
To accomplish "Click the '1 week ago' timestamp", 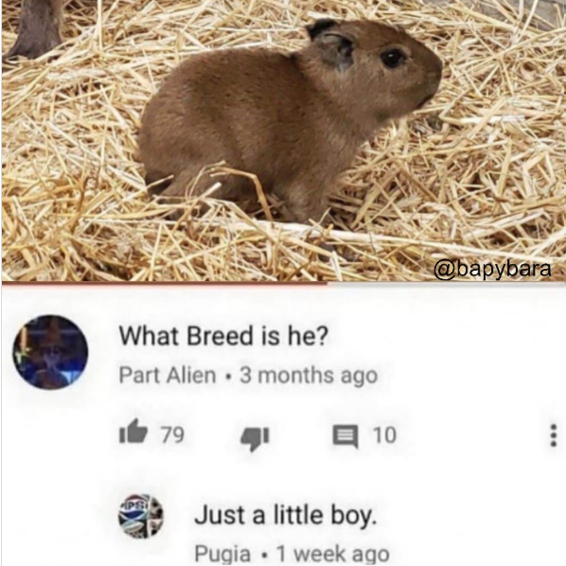I will click(x=333, y=554).
